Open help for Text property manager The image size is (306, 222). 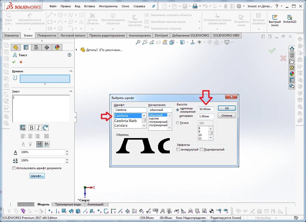69,55
